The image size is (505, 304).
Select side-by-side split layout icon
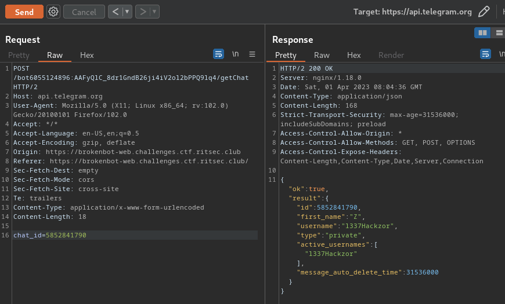[482, 33]
